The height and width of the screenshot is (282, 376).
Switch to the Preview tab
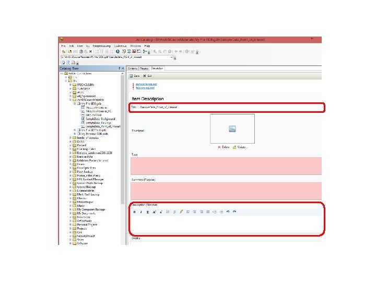tap(144, 68)
